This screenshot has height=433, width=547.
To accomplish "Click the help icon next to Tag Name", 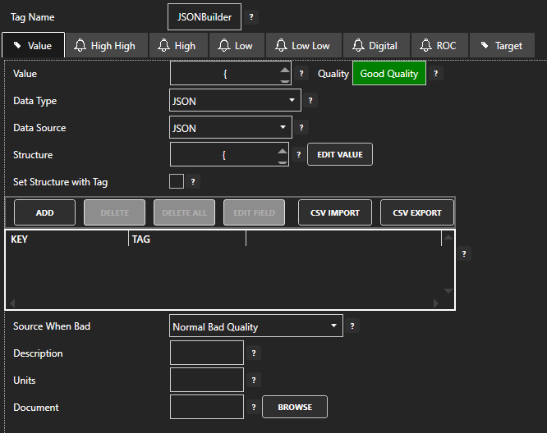I will click(251, 16).
